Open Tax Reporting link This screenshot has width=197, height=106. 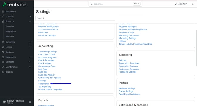tap(45, 87)
